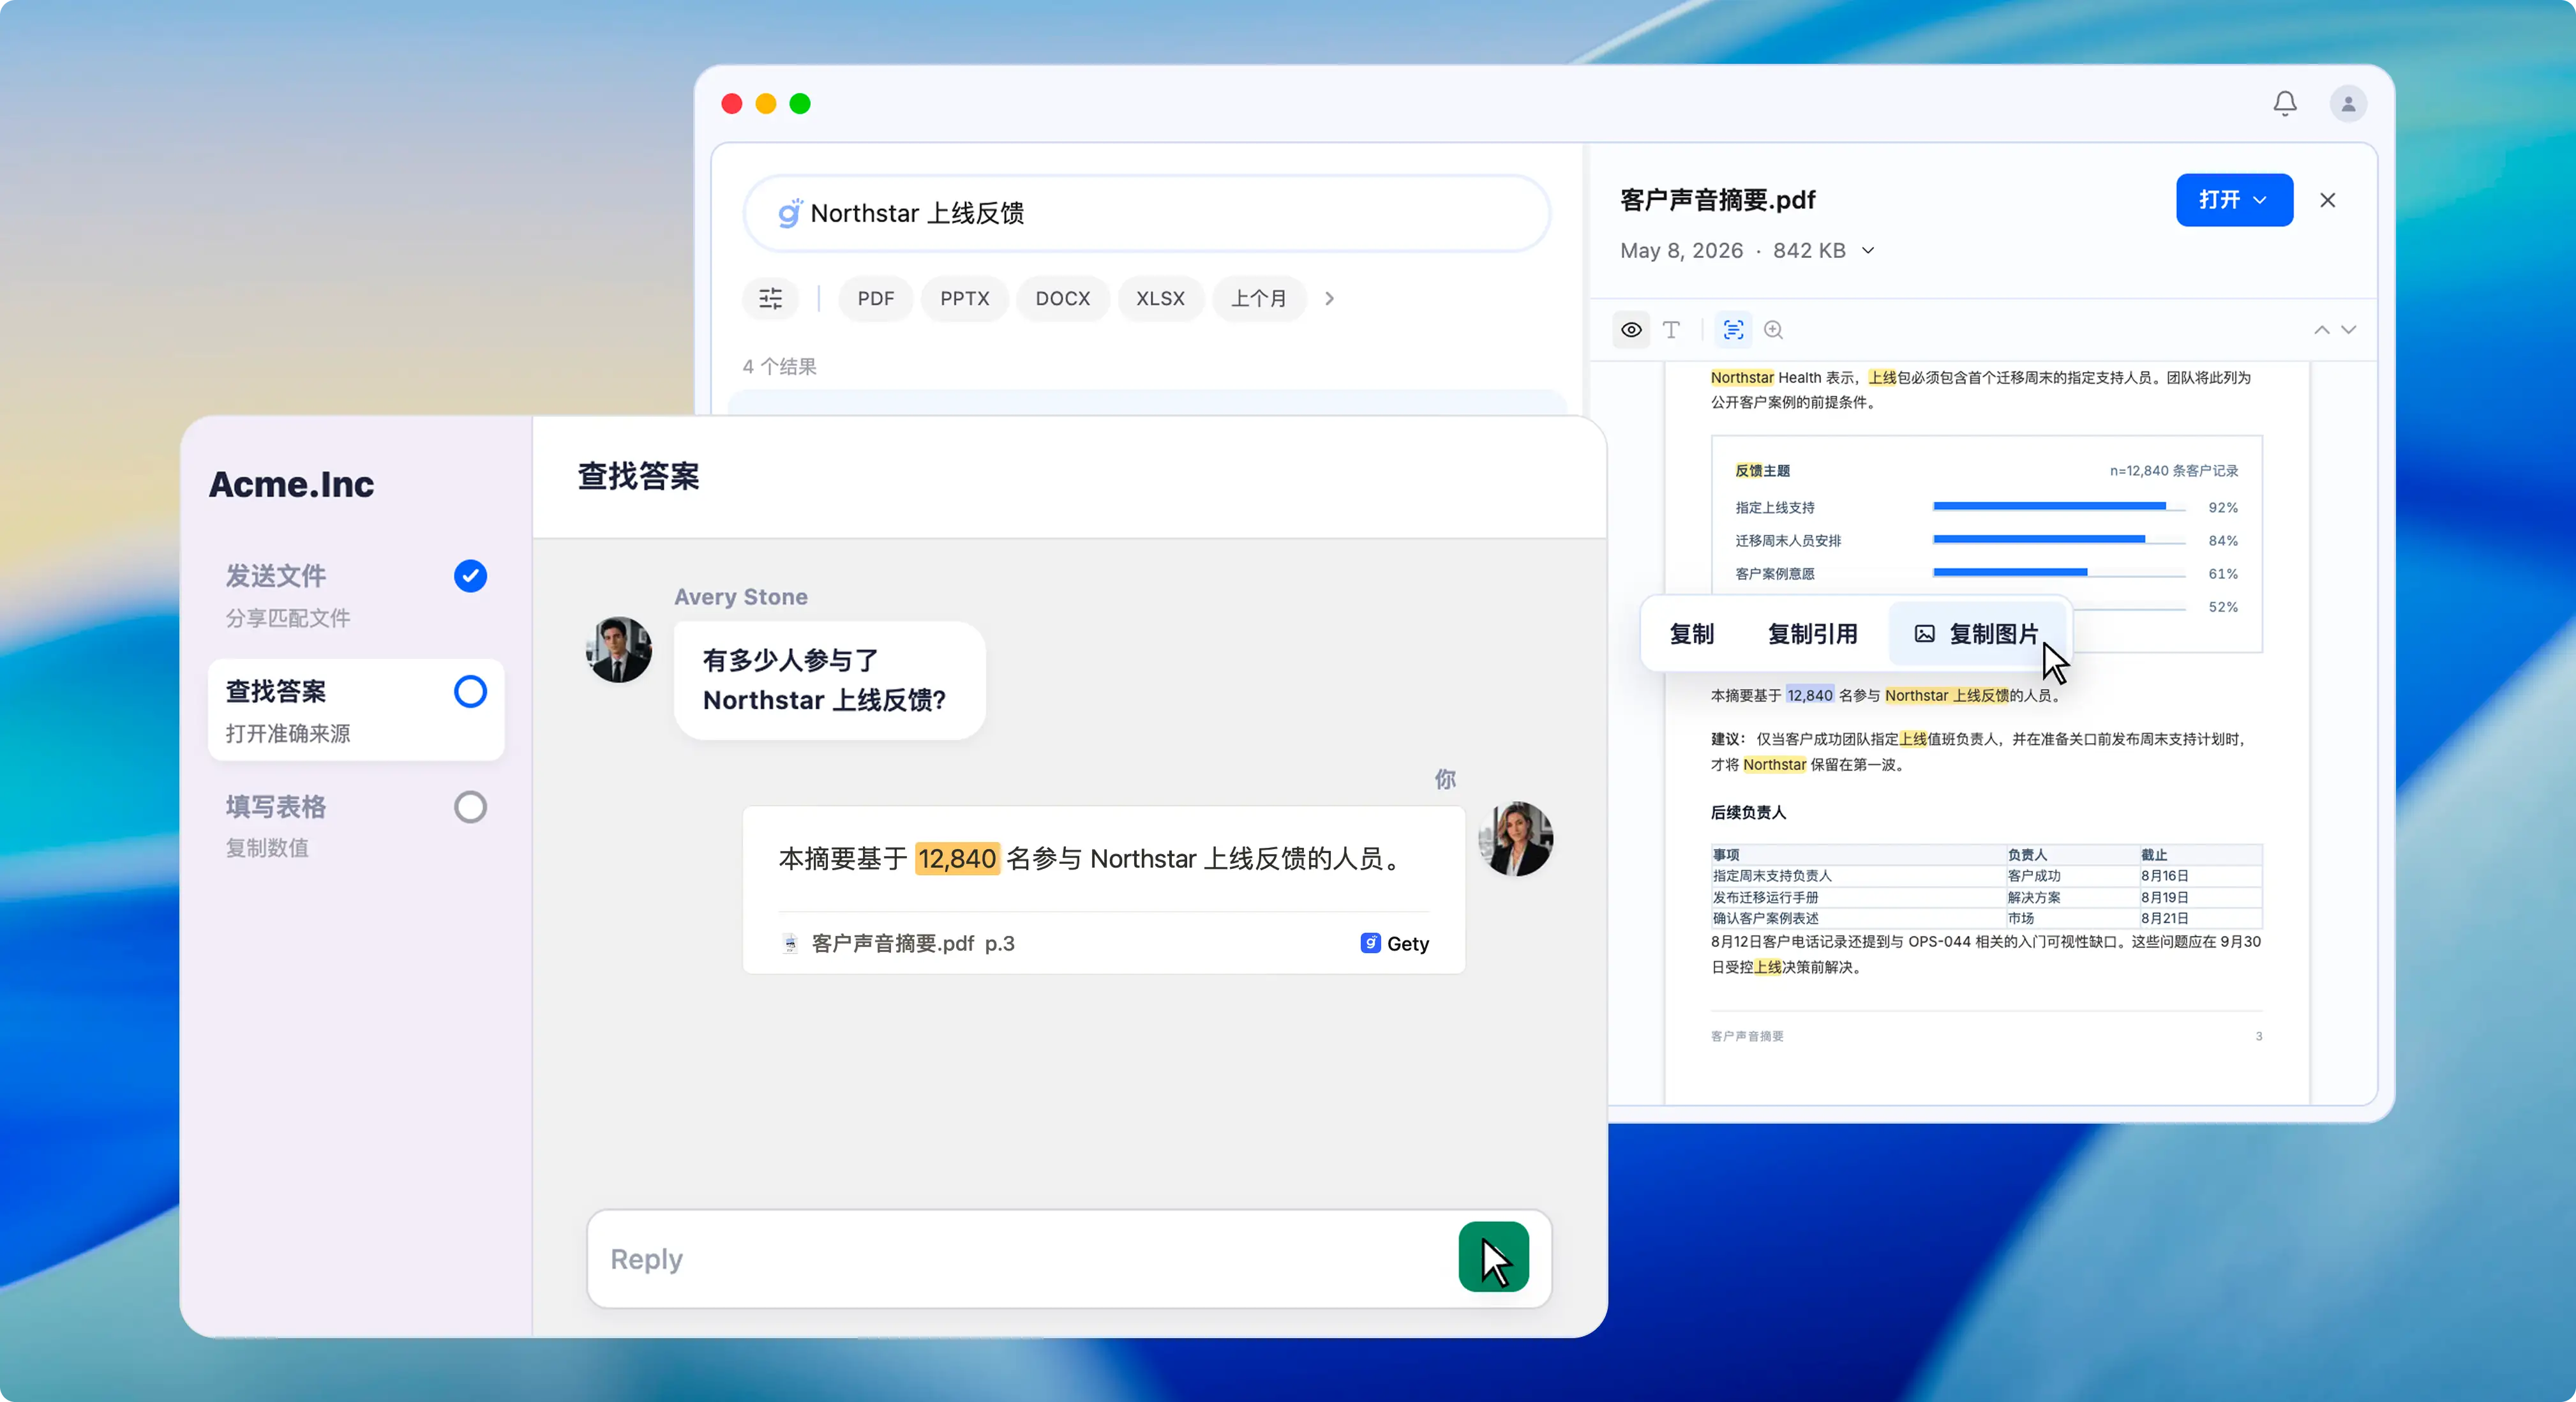Click the zoom-in magnifier icon
This screenshot has height=1402, width=2576.
point(1773,329)
